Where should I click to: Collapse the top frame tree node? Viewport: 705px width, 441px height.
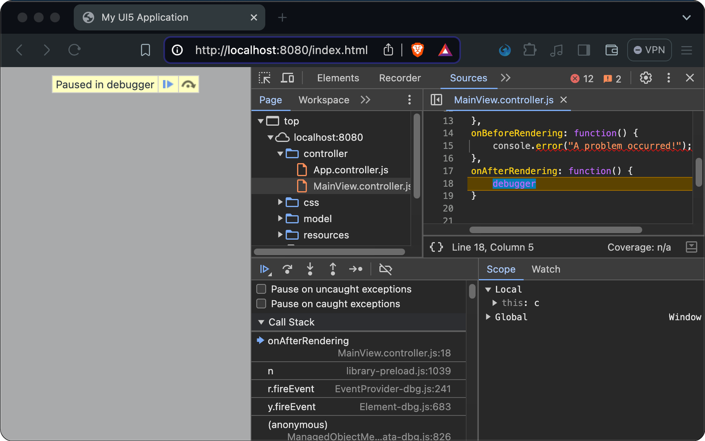pyautogui.click(x=260, y=121)
